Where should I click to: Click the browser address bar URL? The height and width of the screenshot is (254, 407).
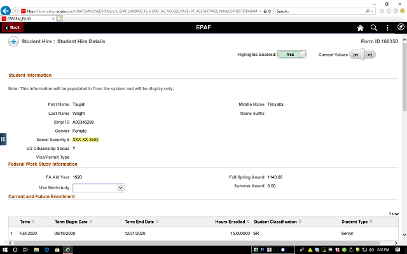142,11
